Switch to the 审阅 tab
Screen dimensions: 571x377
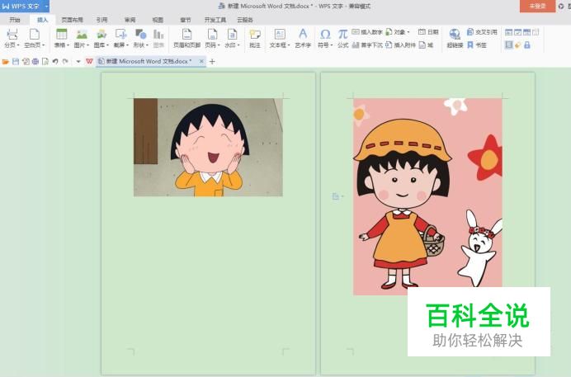coord(130,20)
